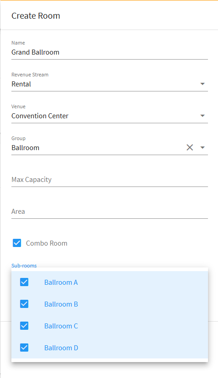Image resolution: width=218 pixels, height=378 pixels.
Task: Pick the Ballroom C list option
Action: [110, 326]
